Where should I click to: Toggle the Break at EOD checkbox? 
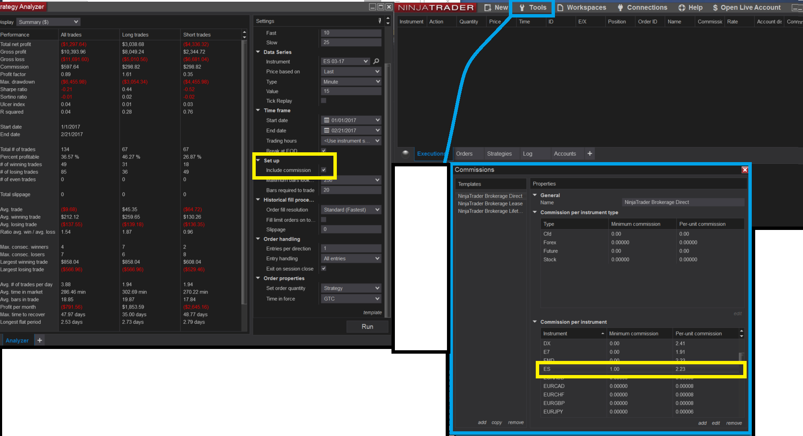pyautogui.click(x=324, y=151)
